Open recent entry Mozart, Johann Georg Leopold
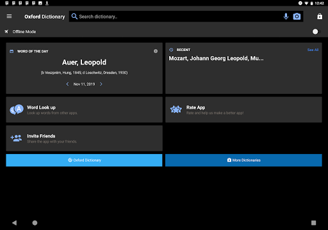Viewport: 328px width, 230px height. click(216, 58)
